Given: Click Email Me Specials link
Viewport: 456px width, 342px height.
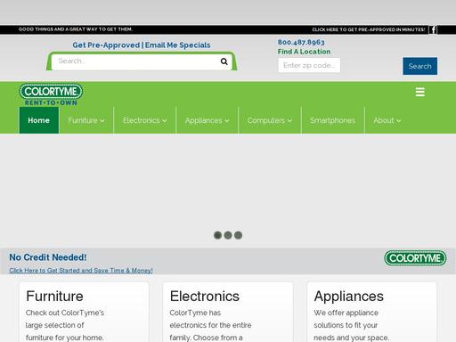Looking at the screenshot, I should pos(177,45).
